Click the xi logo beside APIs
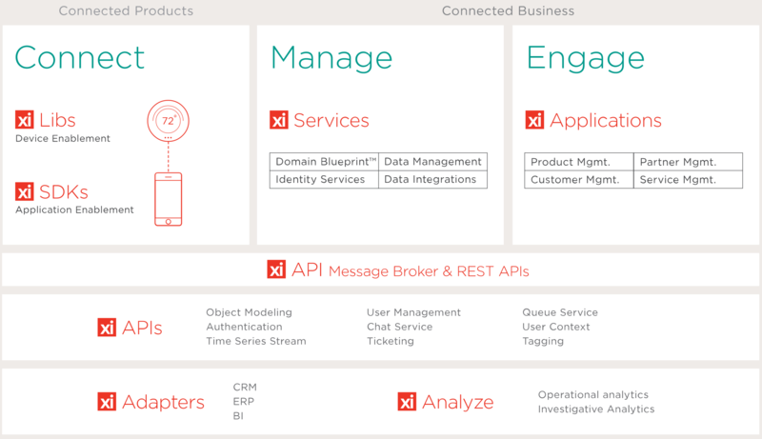 107,328
